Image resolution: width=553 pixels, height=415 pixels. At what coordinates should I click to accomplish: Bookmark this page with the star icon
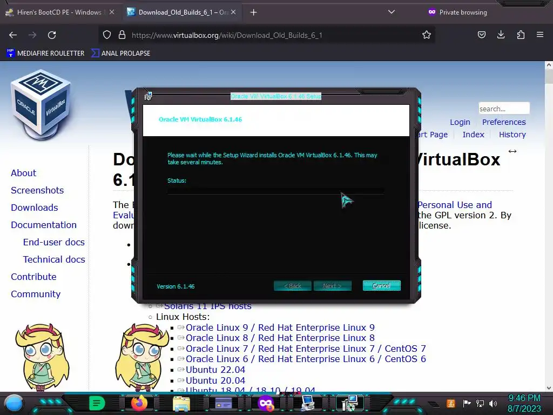click(427, 35)
